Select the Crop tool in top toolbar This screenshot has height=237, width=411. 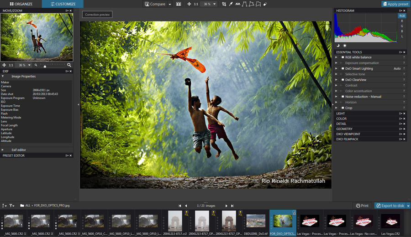[224, 4]
